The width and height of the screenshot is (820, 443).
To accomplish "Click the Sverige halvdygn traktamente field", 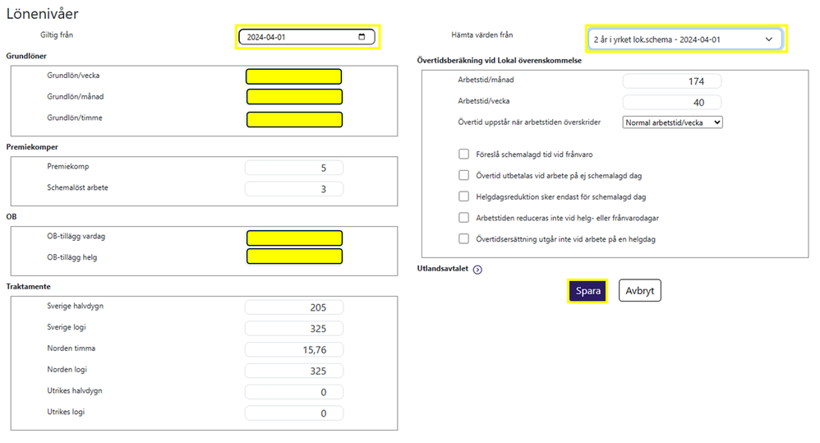I will [293, 307].
